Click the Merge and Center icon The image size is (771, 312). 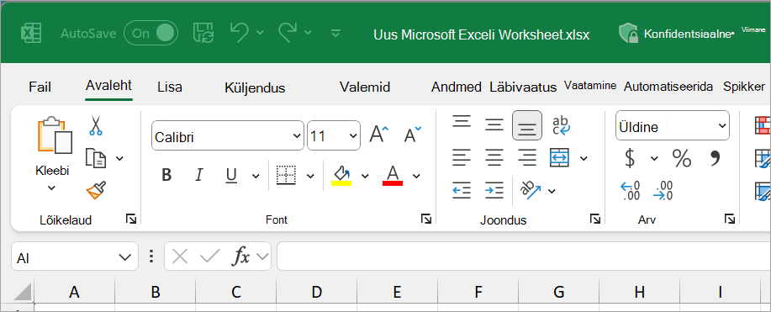tap(560, 157)
